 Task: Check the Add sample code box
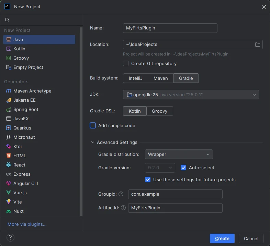pyautogui.click(x=93, y=125)
